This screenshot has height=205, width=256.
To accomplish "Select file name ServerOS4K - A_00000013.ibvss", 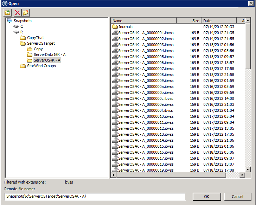I will [146, 134].
